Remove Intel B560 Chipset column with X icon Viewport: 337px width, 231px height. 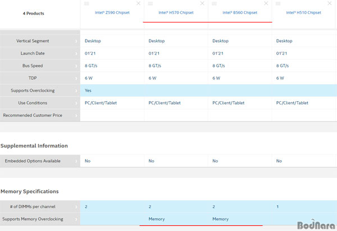pos(266,3)
